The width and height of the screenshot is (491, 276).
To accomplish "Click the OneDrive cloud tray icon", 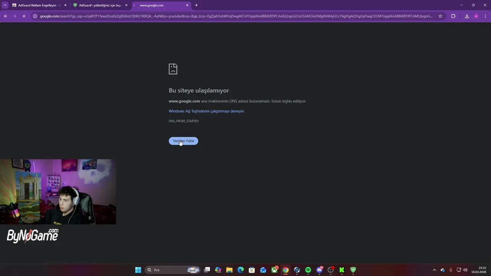I will (443, 270).
